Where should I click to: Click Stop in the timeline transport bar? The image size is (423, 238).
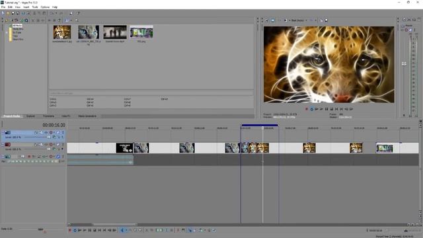pyautogui.click(x=95, y=230)
